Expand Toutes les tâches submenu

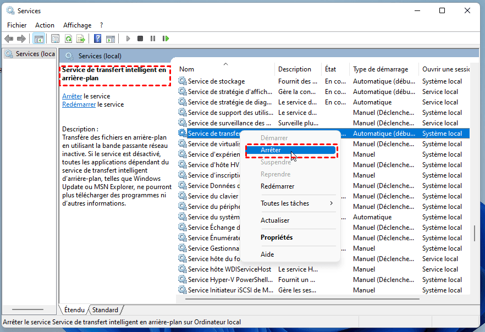(291, 203)
